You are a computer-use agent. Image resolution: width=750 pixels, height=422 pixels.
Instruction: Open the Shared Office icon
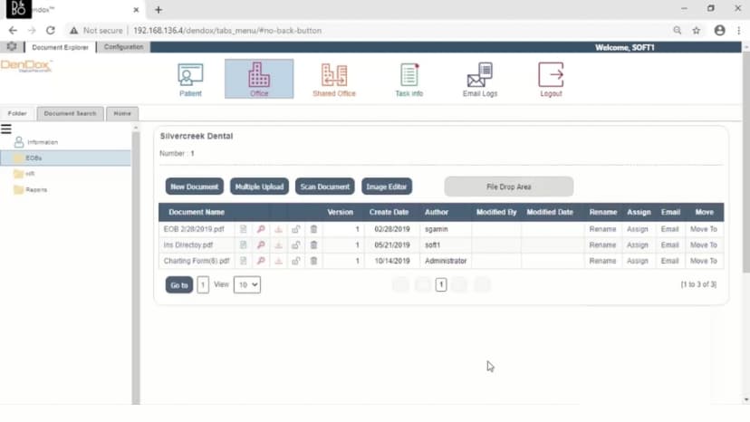(334, 80)
